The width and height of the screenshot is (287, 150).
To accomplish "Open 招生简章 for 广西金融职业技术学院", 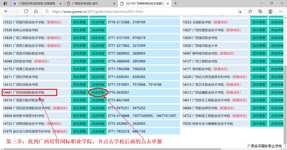I will coord(259,92).
